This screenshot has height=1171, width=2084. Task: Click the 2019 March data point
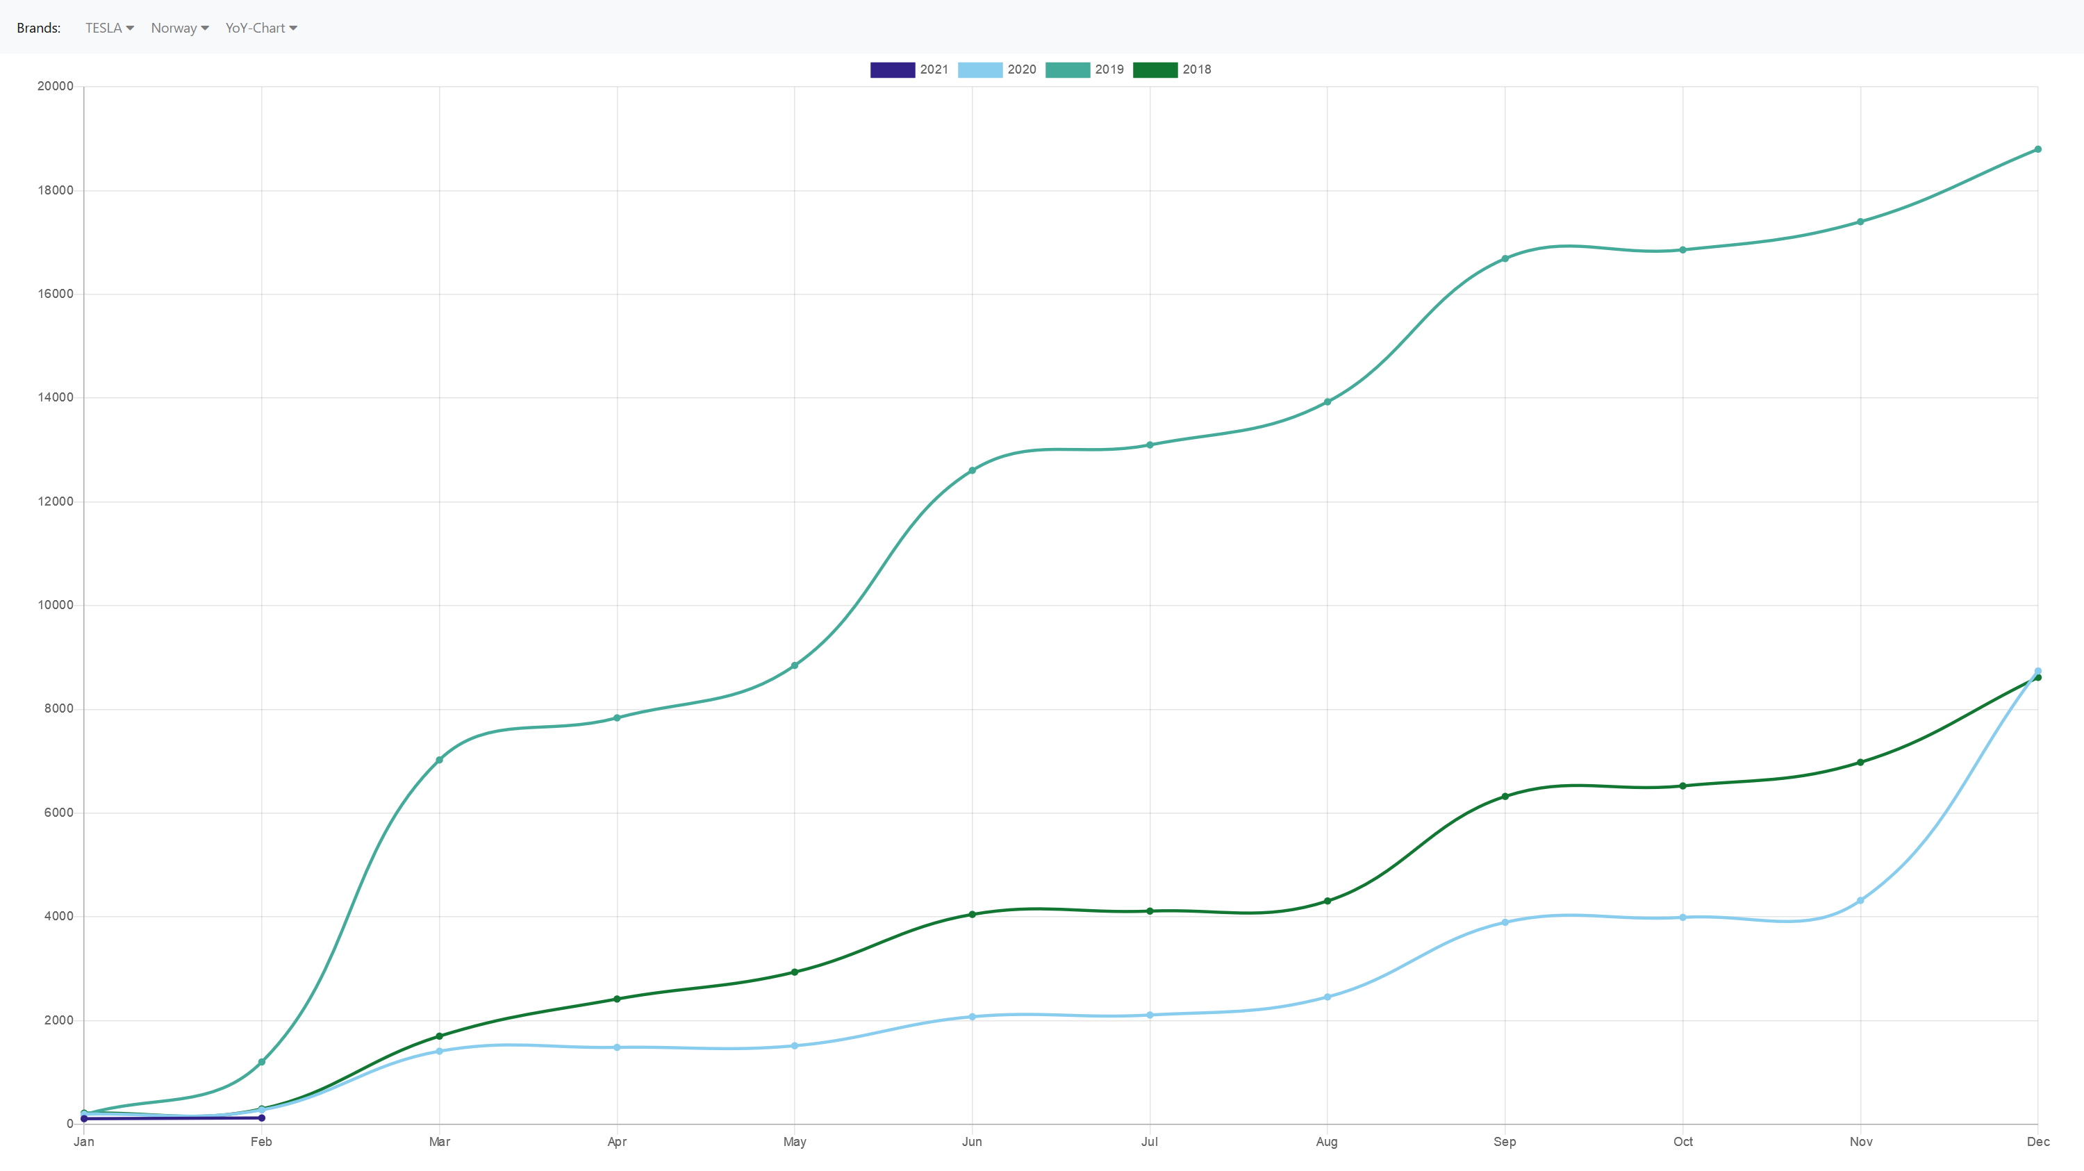439,761
